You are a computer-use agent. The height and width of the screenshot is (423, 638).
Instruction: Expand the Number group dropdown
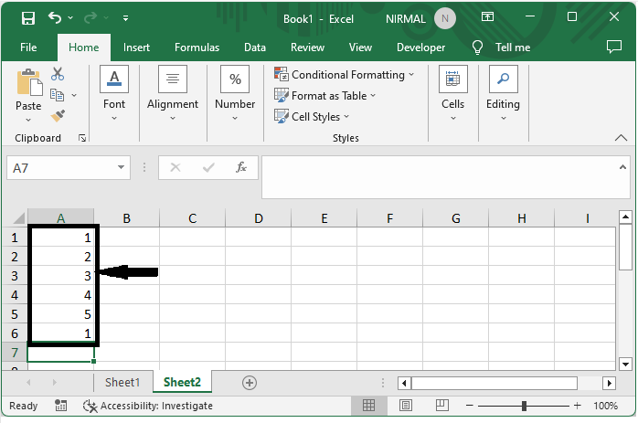[235, 118]
